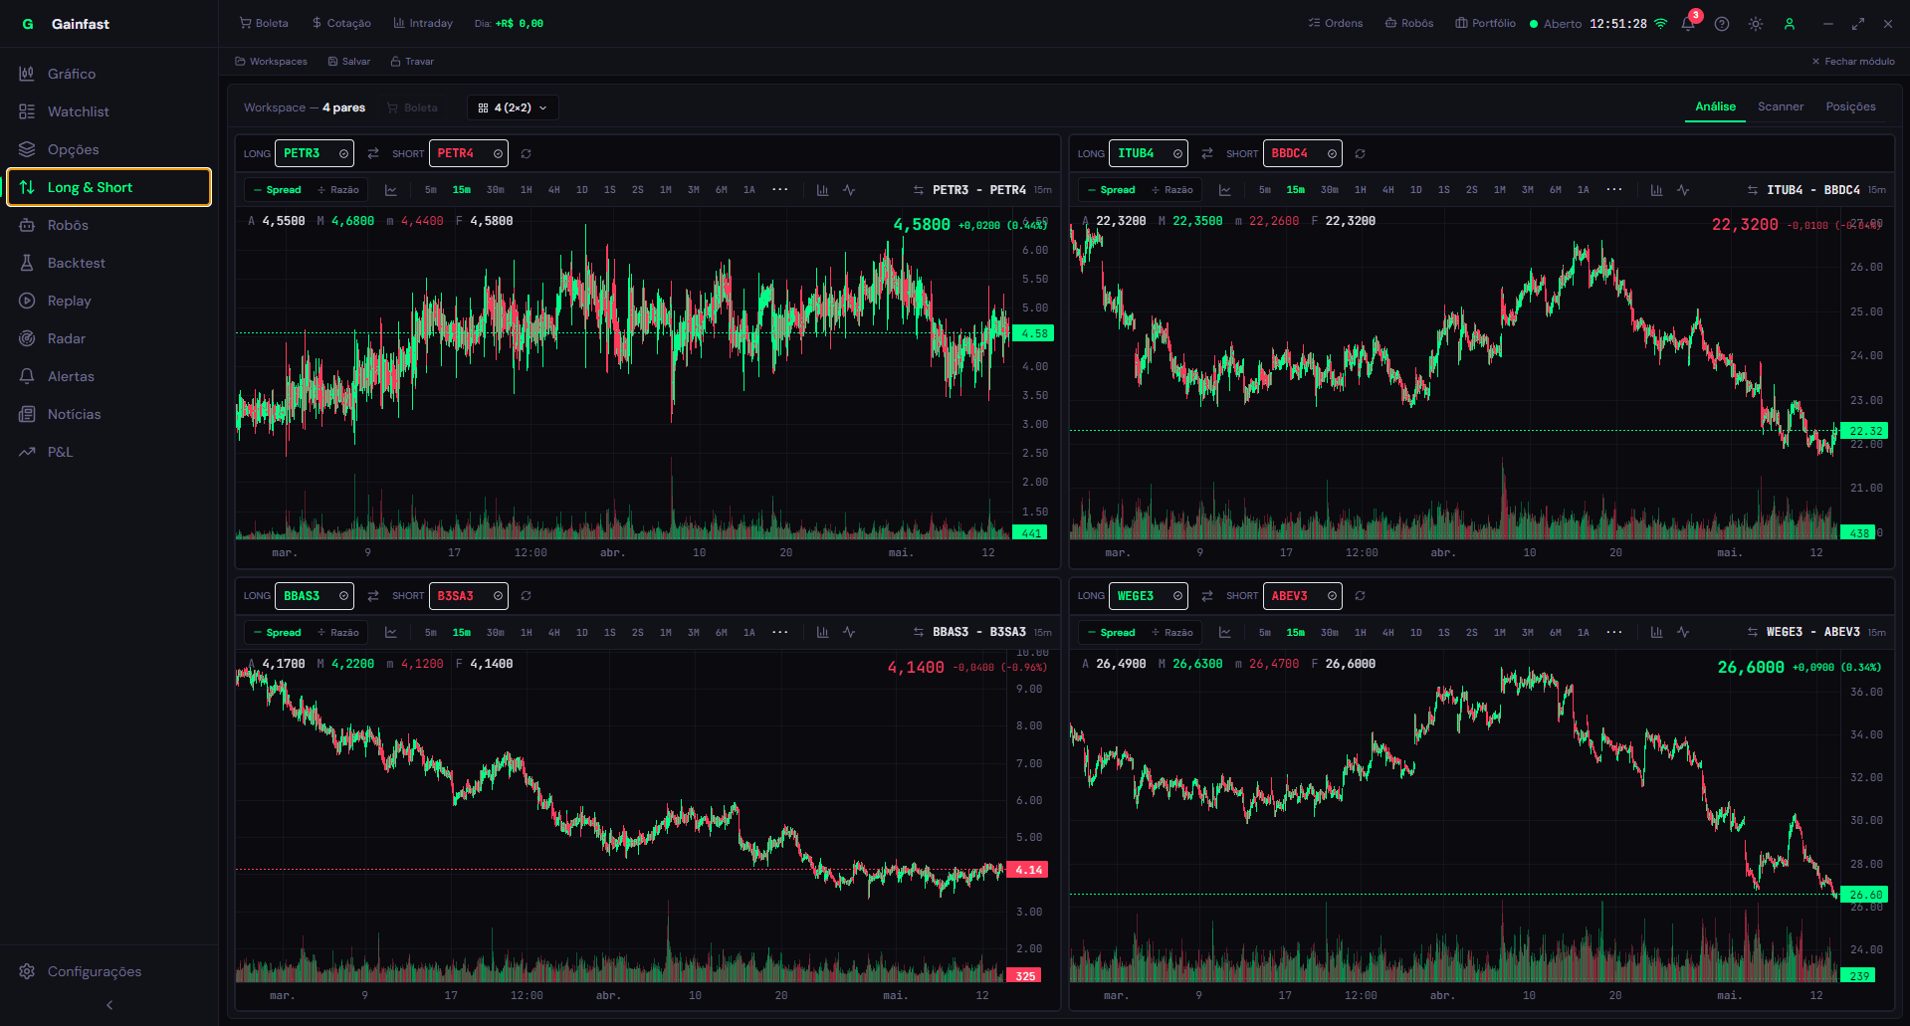The image size is (1910, 1026).
Task: Open Alertas in the sidebar
Action: point(109,376)
